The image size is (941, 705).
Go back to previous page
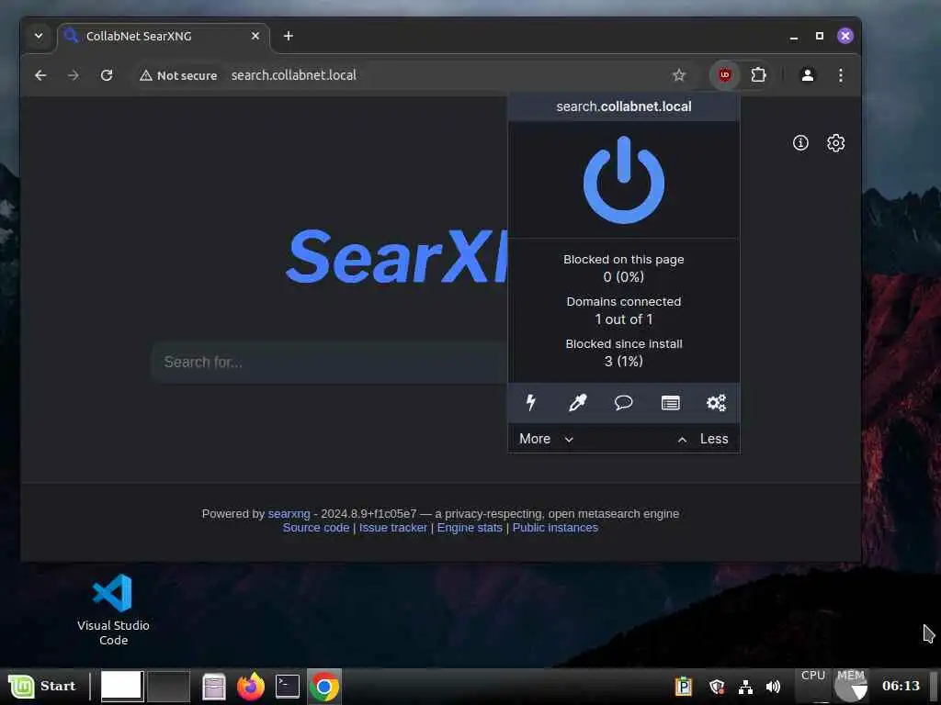40,75
